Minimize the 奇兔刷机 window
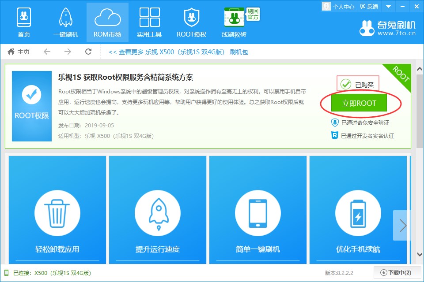The image size is (424, 282). click(403, 7)
